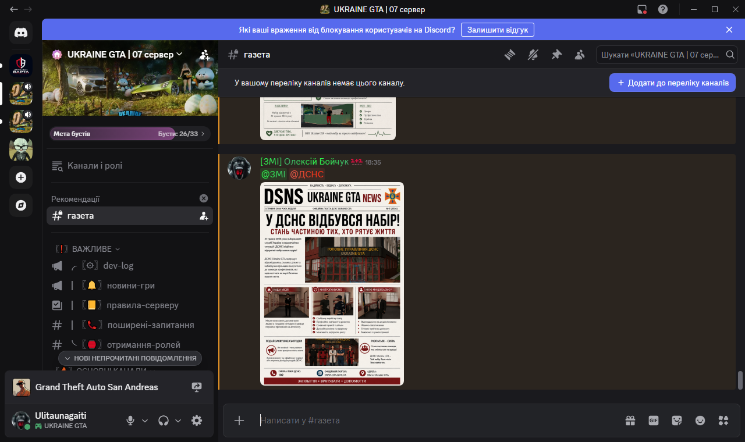
Task: Add a server with plus icon
Action: click(21, 177)
